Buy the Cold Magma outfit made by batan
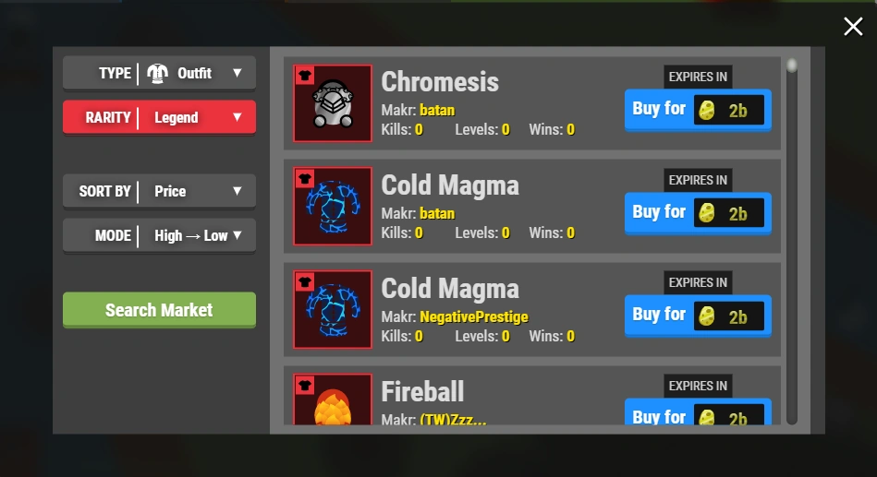The width and height of the screenshot is (877, 477). point(698,213)
